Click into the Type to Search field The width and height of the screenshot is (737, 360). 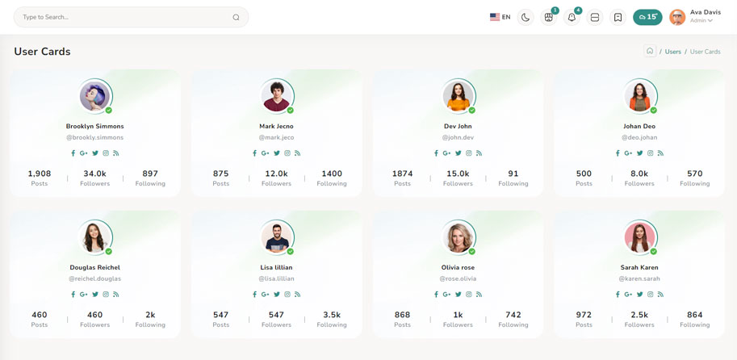coord(121,17)
